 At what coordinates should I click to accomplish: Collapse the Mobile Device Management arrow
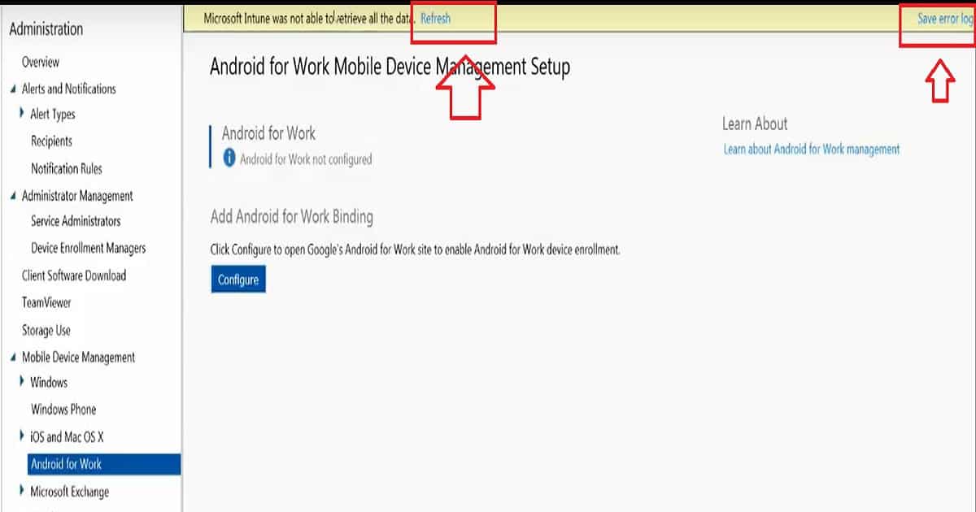click(13, 358)
